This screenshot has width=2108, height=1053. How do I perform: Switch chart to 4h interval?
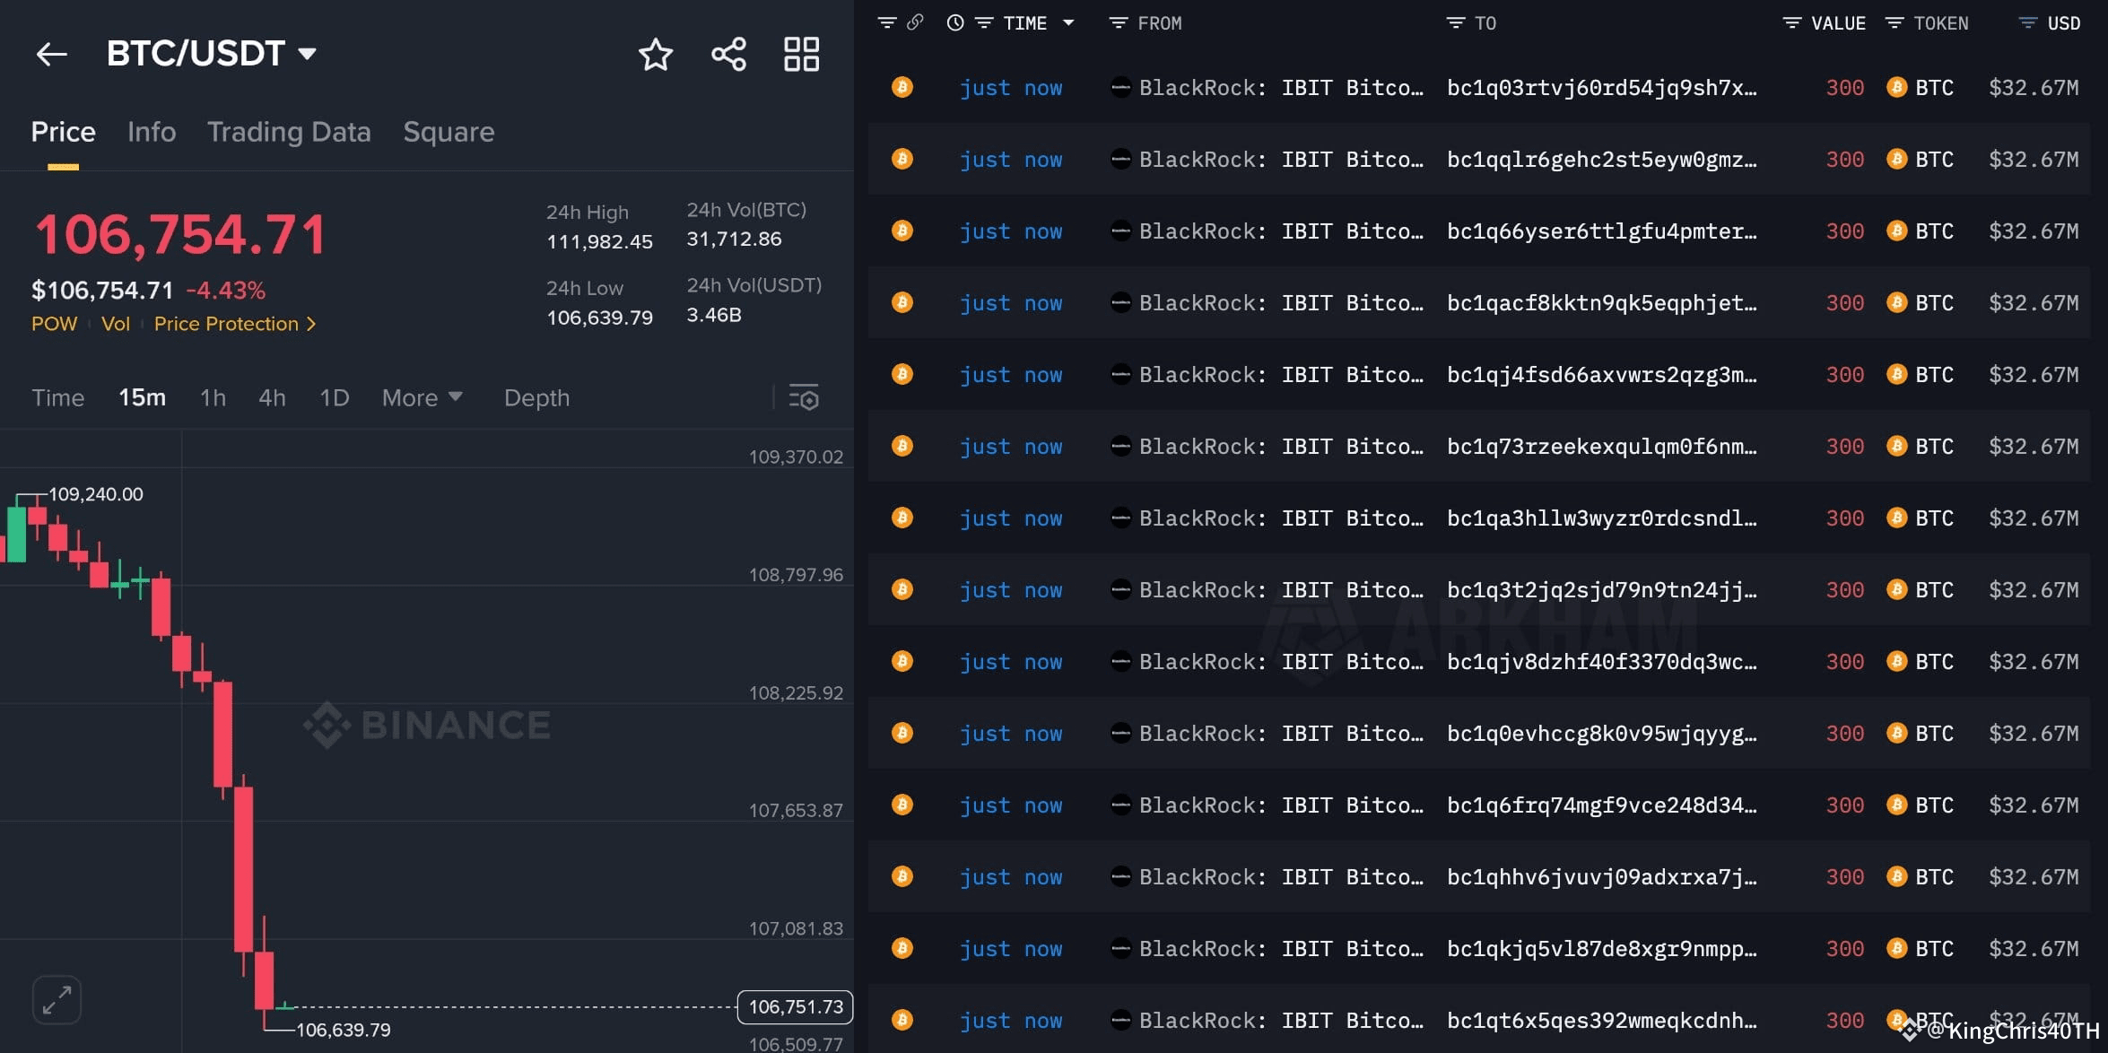(x=272, y=397)
